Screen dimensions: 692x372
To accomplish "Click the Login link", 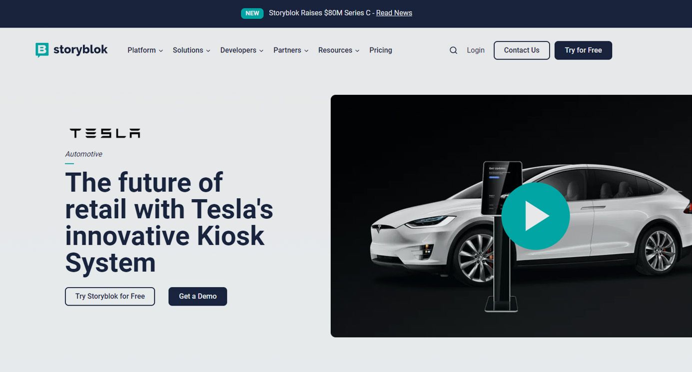I will (476, 50).
